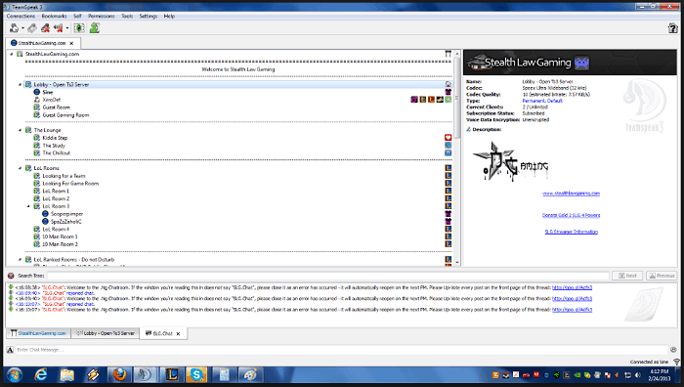Click the help question mark icon
This screenshot has width=684, height=387.
(672, 28)
